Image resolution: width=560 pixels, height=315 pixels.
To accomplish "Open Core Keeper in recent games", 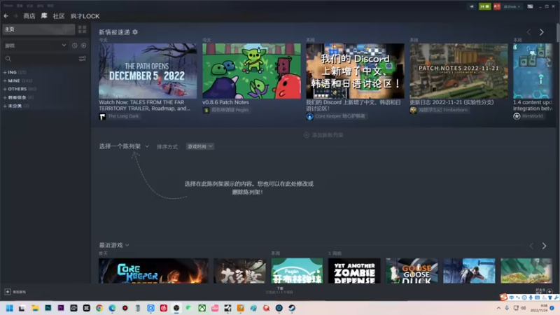I will point(153,271).
